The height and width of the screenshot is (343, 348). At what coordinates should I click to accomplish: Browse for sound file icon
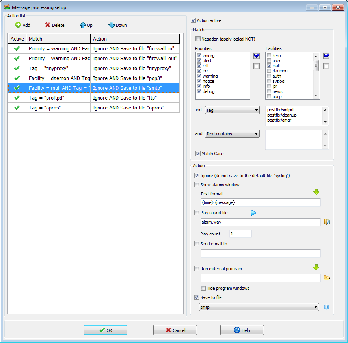327,222
